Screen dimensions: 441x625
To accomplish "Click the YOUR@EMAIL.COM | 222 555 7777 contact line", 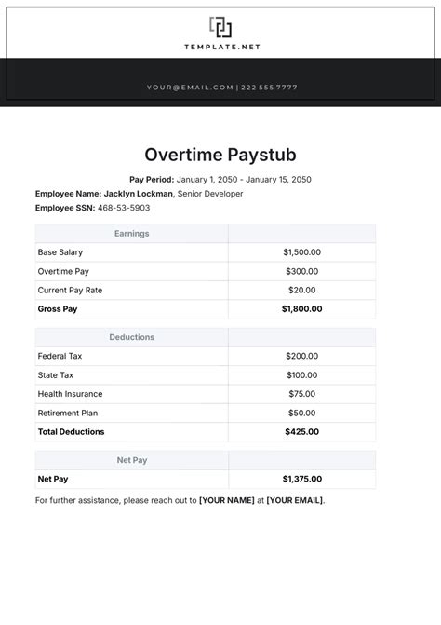I will click(x=221, y=88).
